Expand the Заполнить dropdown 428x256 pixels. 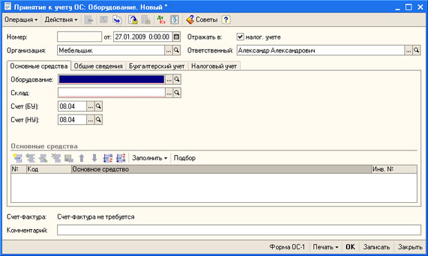(150, 158)
